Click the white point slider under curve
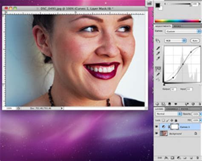This screenshot has width=202, height=161. click(200, 85)
